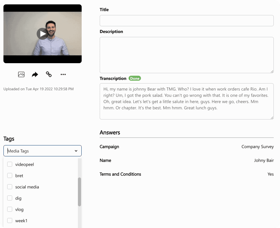Copy link using the chain icon
The width and height of the screenshot is (280, 228).
[49, 74]
